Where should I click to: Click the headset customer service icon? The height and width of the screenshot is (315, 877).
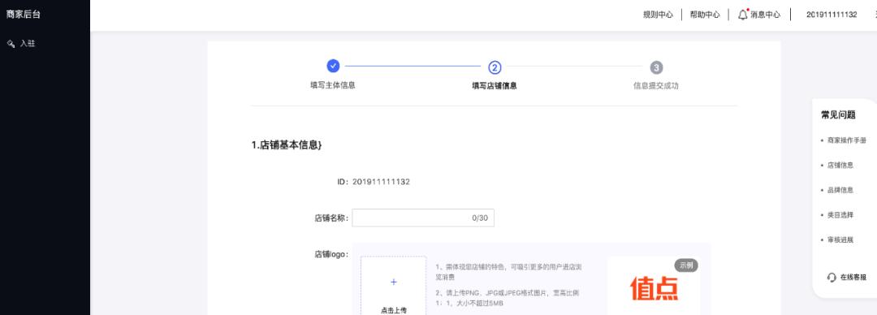[x=832, y=278]
